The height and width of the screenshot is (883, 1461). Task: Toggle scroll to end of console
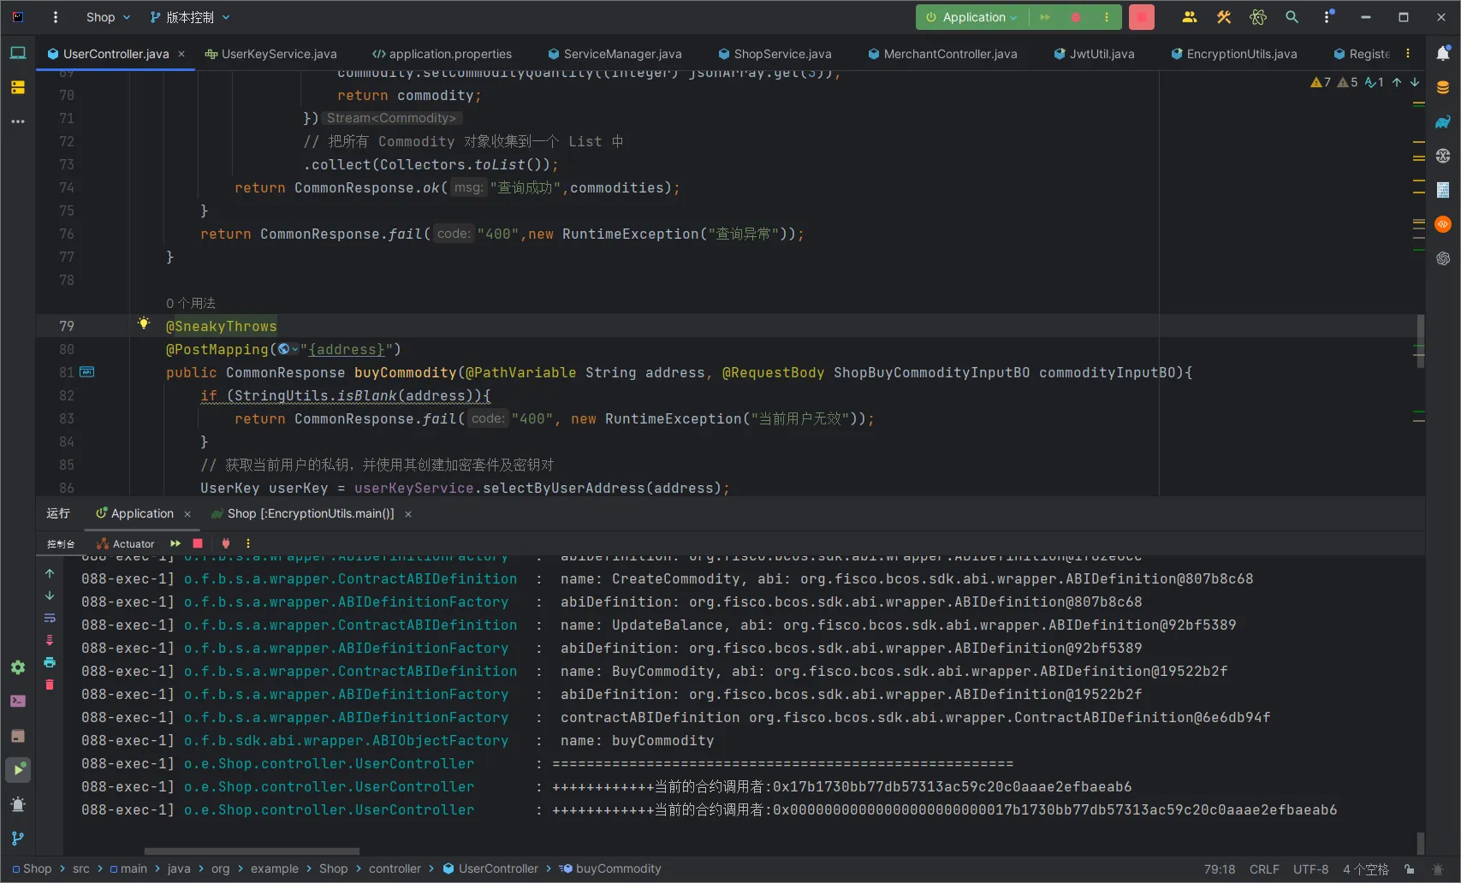tap(50, 640)
